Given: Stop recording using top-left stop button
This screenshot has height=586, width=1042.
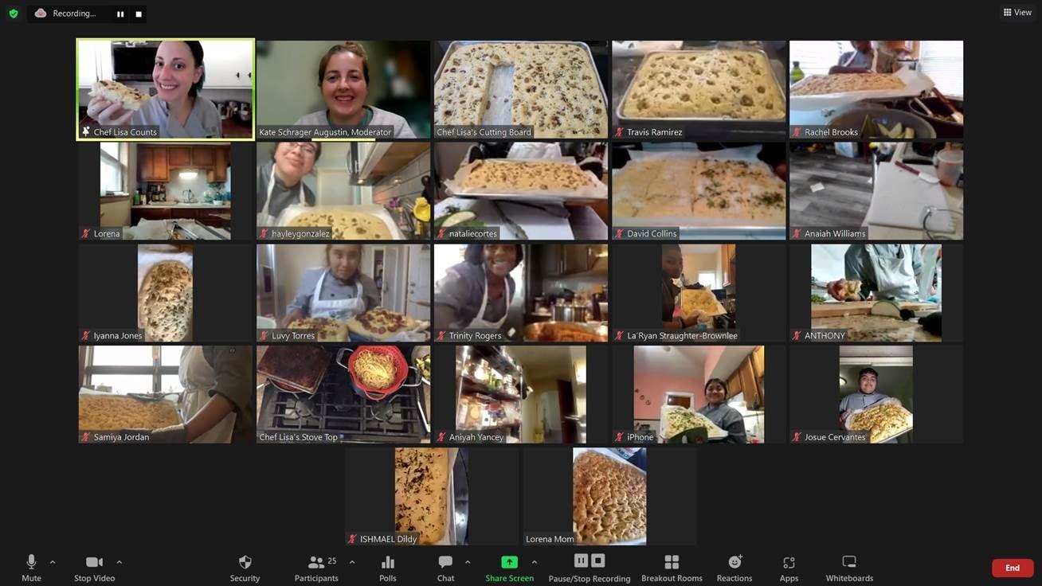Looking at the screenshot, I should 139,14.
